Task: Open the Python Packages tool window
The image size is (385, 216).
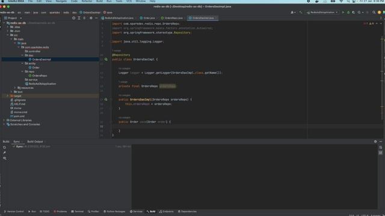Action: tap(114, 211)
